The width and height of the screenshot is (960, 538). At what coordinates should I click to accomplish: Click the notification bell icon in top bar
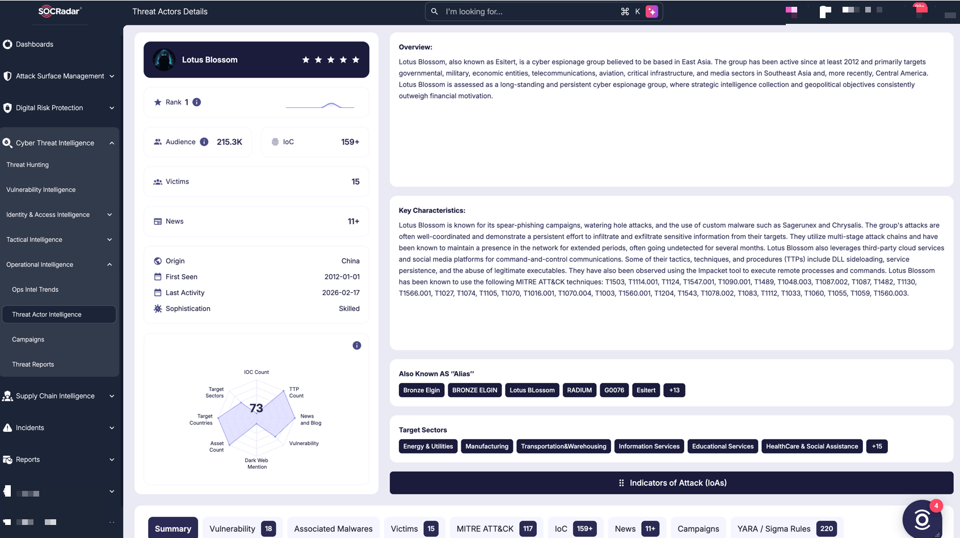click(920, 10)
